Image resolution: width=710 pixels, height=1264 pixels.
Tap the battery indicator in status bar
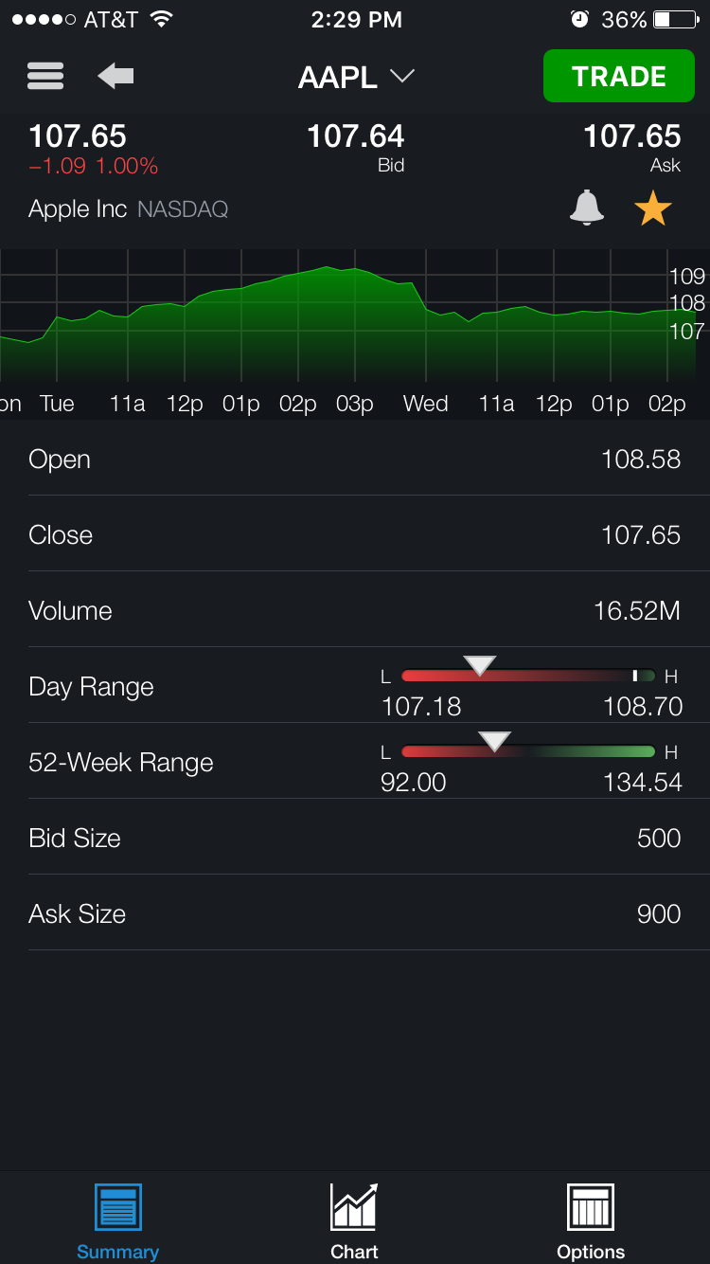click(x=675, y=19)
